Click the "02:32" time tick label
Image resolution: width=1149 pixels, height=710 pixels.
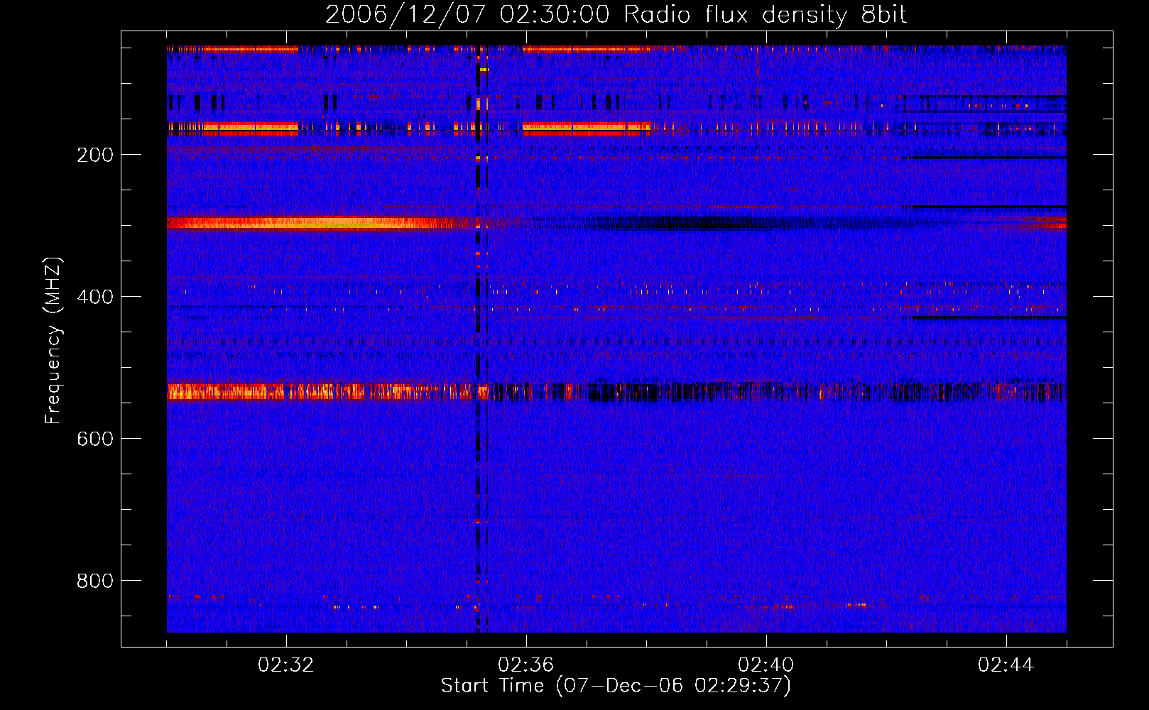coord(285,665)
